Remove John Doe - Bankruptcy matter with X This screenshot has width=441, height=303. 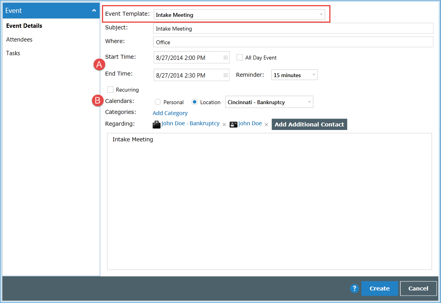point(224,124)
